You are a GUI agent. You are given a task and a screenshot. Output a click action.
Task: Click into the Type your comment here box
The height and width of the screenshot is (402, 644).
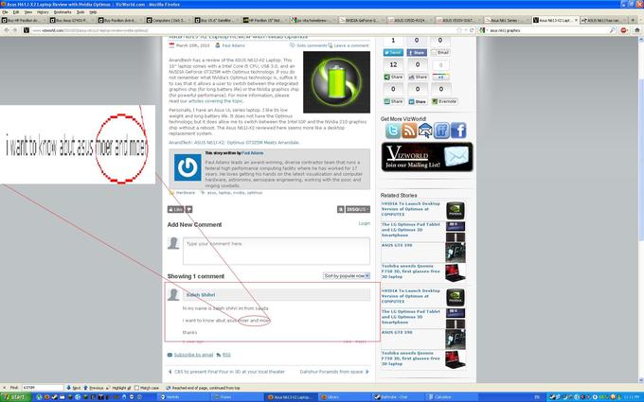[276, 251]
